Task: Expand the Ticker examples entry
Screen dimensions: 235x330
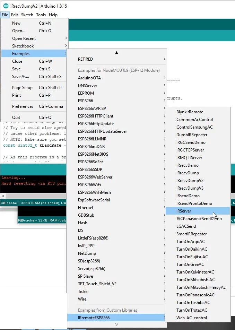Action: 116,291
